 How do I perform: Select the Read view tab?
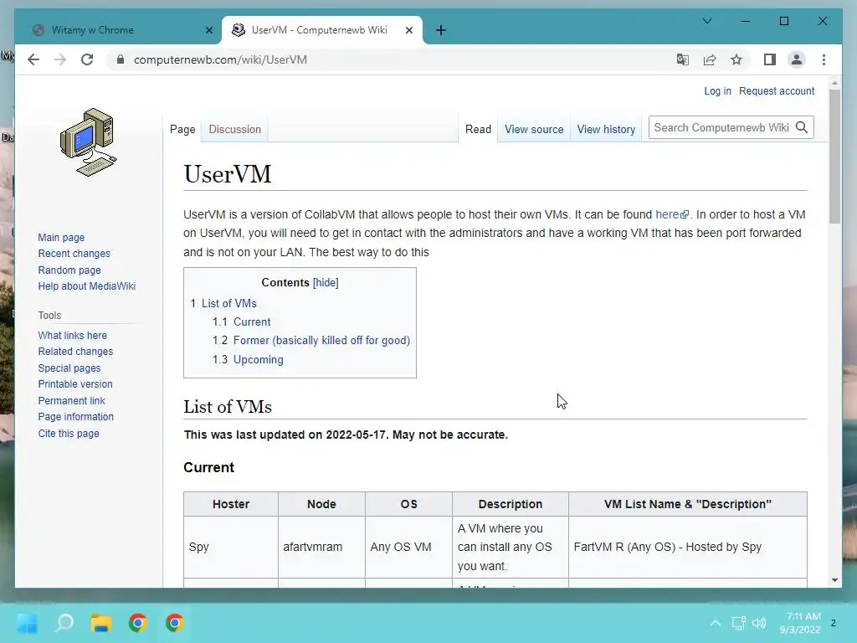[478, 130]
